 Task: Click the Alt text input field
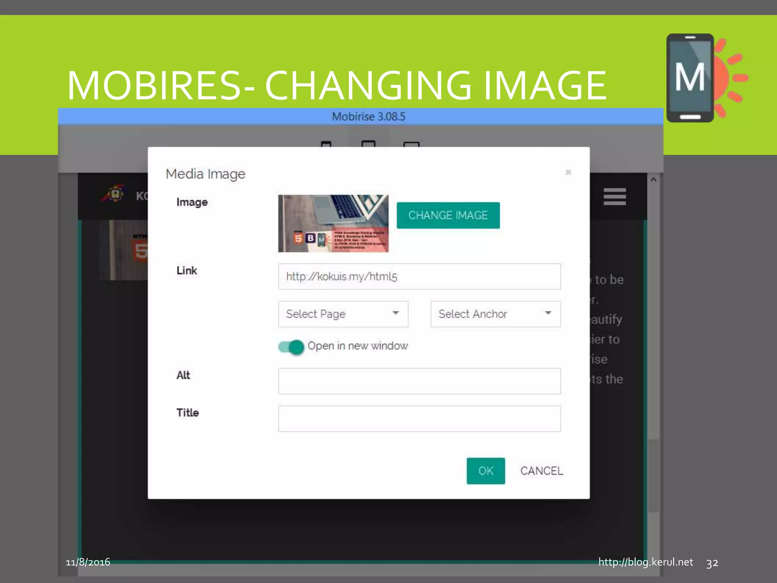pyautogui.click(x=419, y=381)
